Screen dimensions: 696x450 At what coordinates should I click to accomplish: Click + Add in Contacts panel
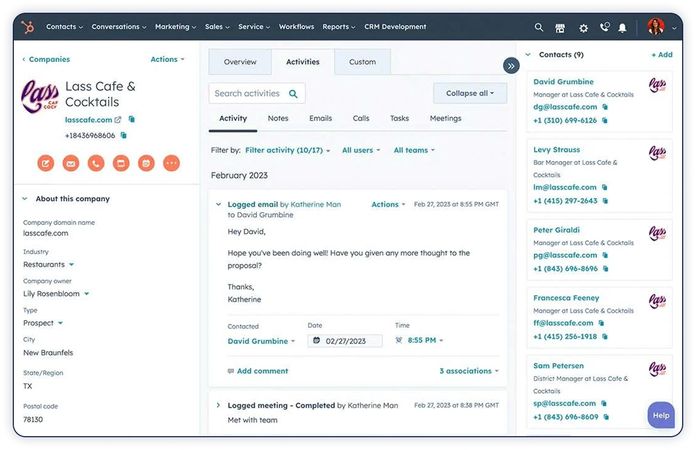(662, 55)
